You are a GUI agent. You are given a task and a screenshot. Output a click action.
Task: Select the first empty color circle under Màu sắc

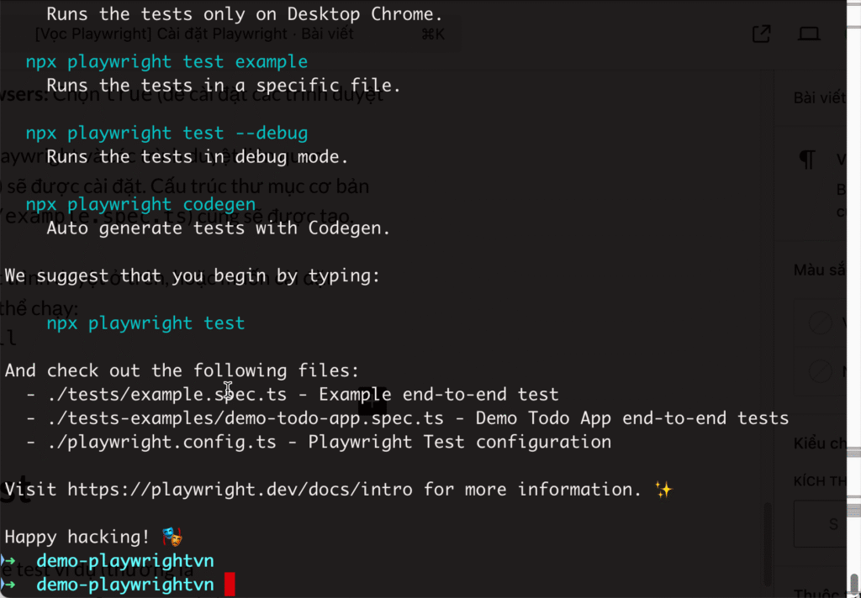coord(821,323)
